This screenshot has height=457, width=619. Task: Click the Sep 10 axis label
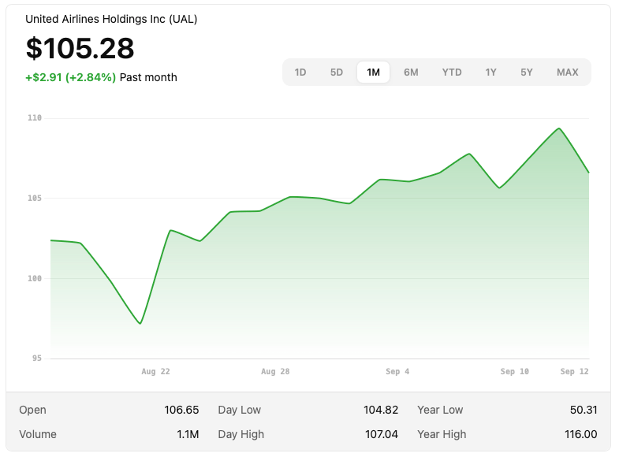(514, 371)
